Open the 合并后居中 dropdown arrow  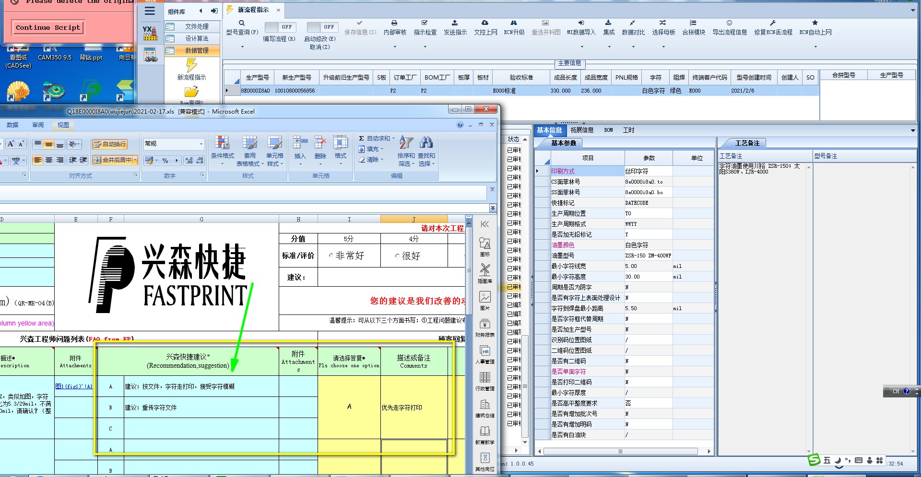135,160
